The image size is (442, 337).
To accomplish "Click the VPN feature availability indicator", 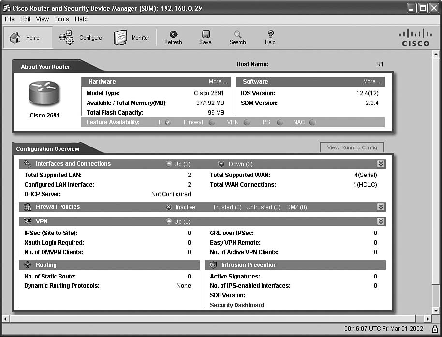I will point(247,122).
